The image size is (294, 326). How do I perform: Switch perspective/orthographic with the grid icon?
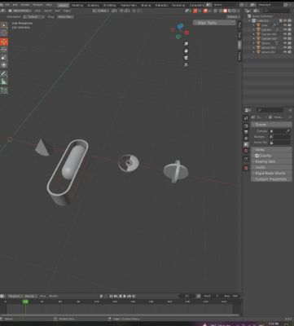point(186,64)
